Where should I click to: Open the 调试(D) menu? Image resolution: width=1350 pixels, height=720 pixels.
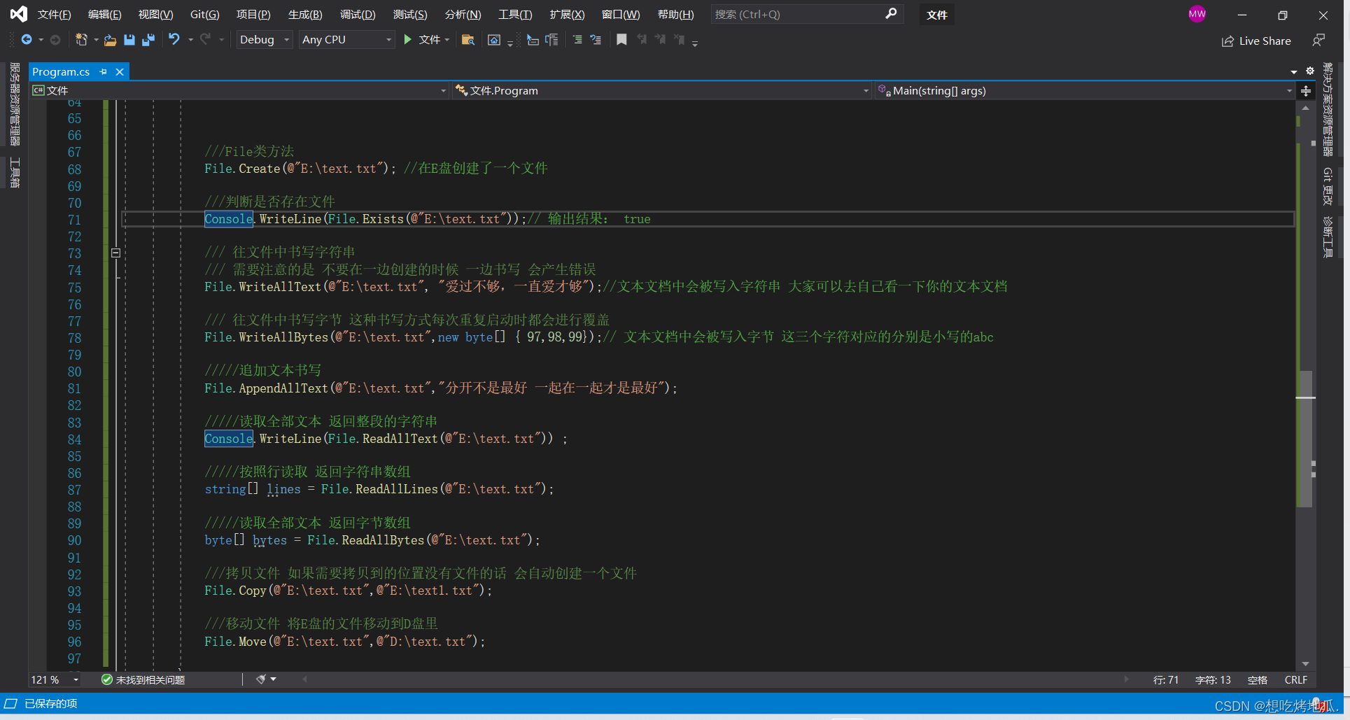358,14
